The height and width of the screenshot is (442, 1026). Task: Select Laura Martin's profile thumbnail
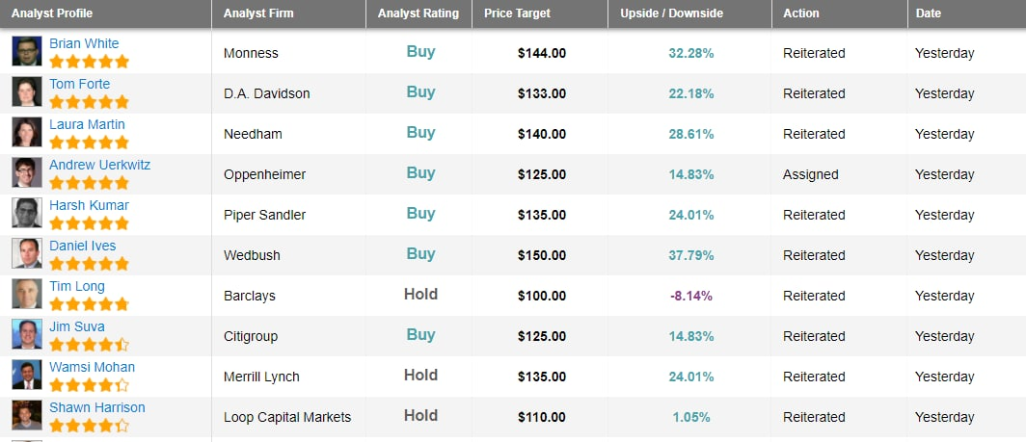27,133
